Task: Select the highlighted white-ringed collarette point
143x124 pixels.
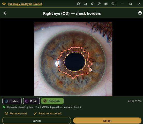Action: (90, 70)
